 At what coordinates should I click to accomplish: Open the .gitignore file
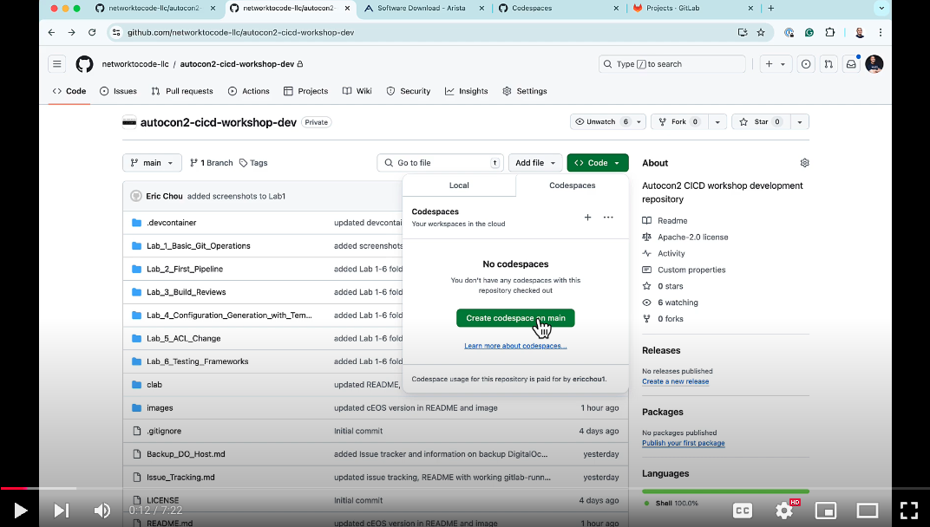164,431
